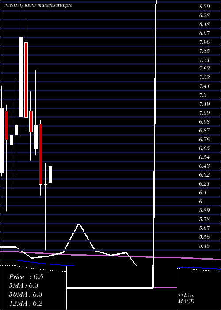Click the 6.54 price axis label
Viewport: 221px width, 310px height.
point(204,157)
